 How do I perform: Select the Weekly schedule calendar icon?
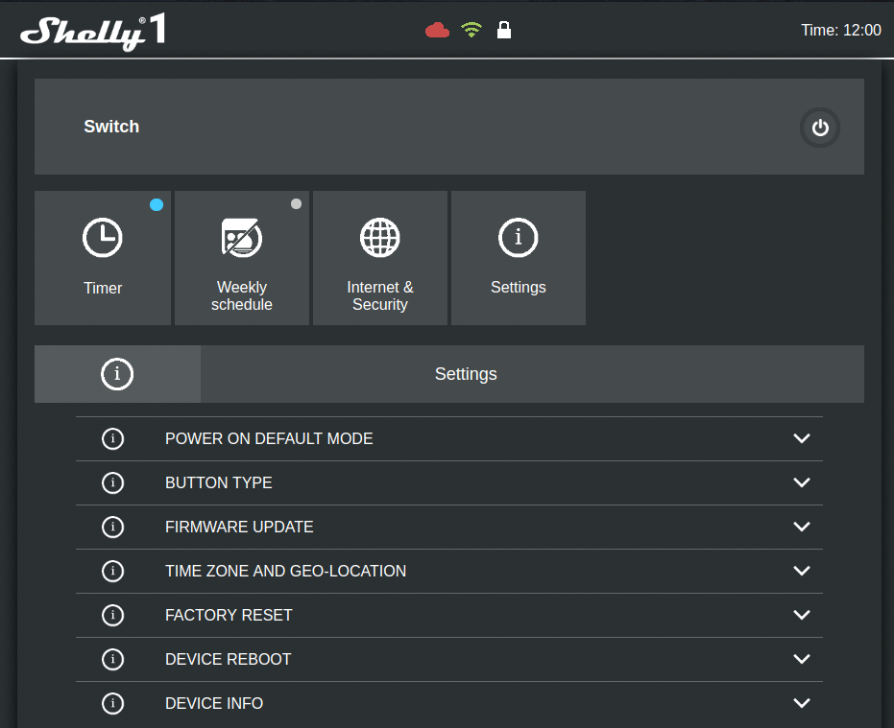click(241, 237)
